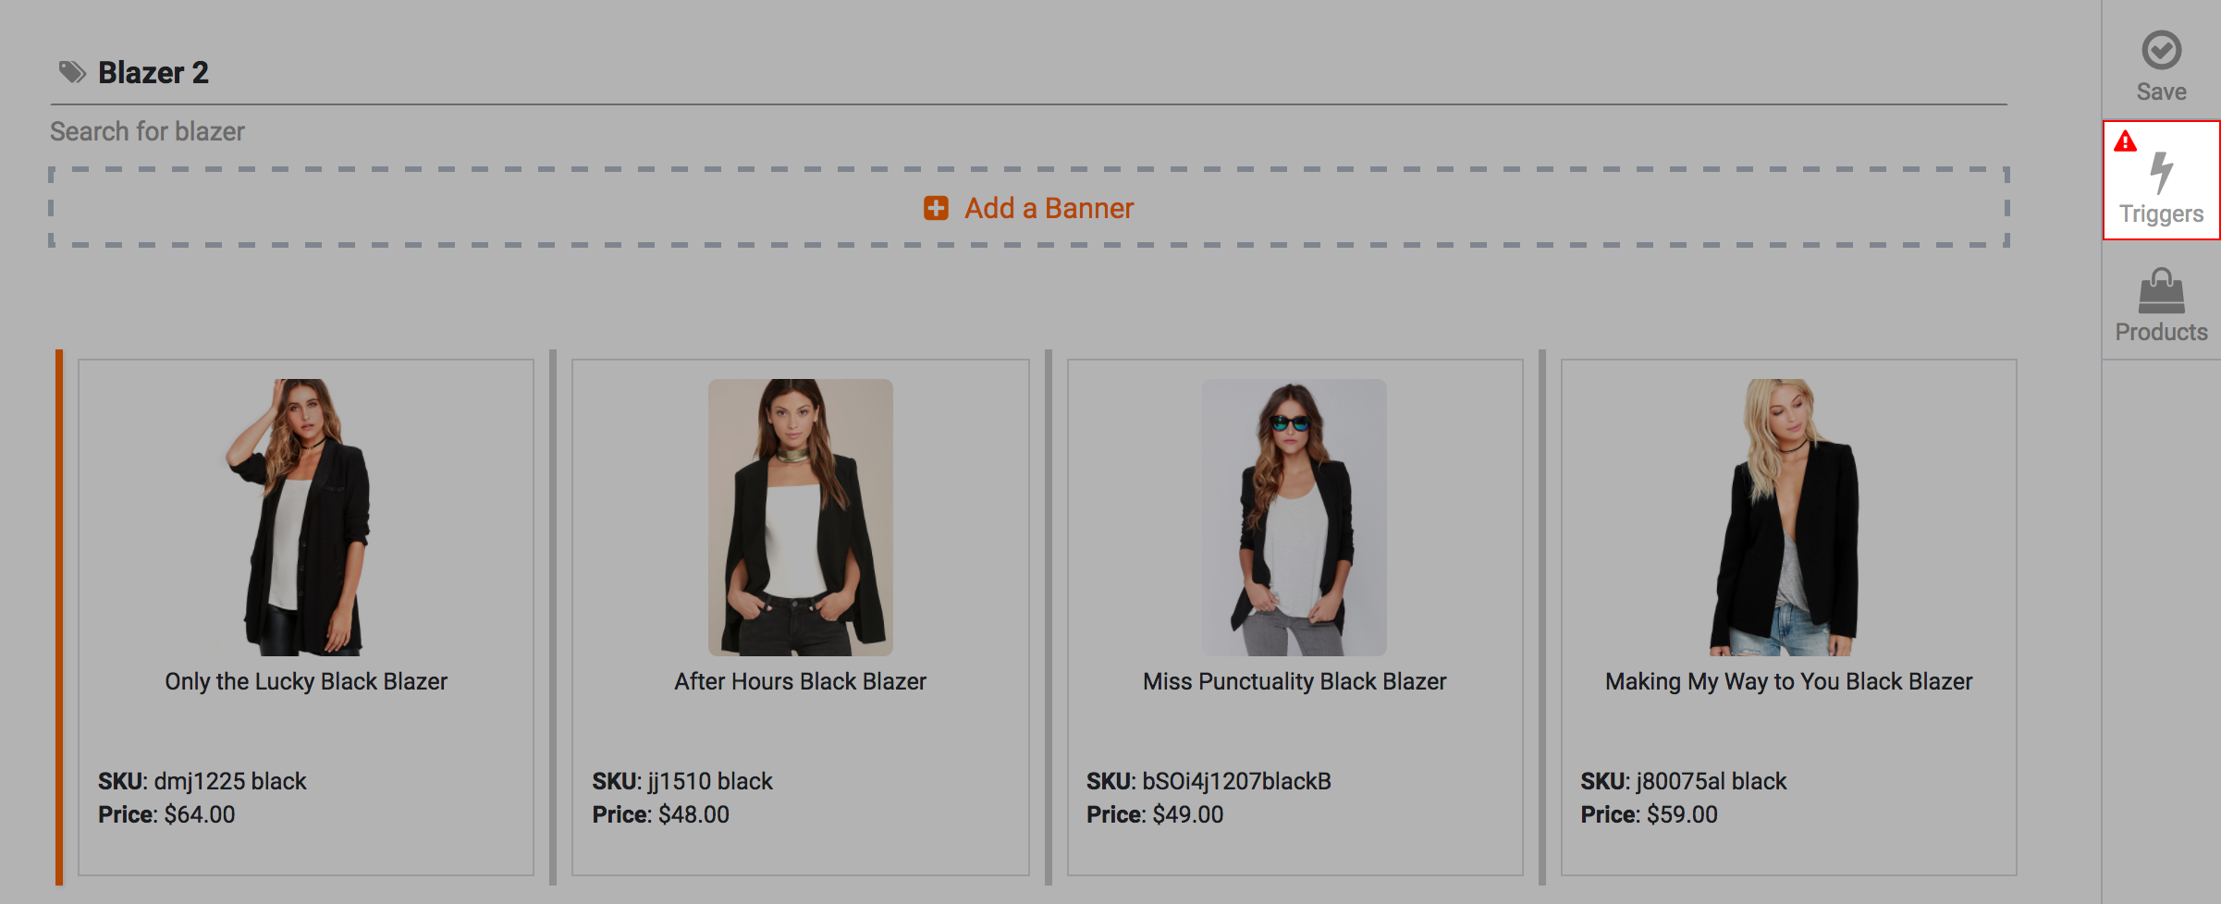2221x904 pixels.
Task: Click the tag icon beside Blazer 2
Action: coord(72,72)
